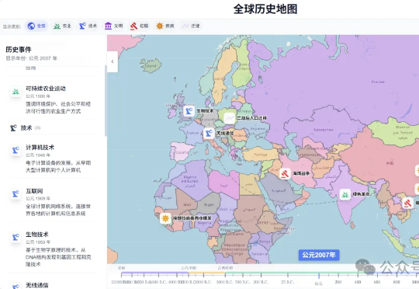Jump to 500 B.C. on timeline
This screenshot has height=289, width=419.
[x=243, y=282]
